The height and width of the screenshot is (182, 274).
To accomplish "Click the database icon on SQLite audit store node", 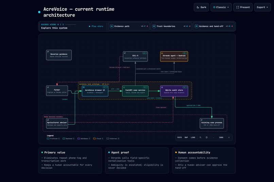I will pos(162,87).
